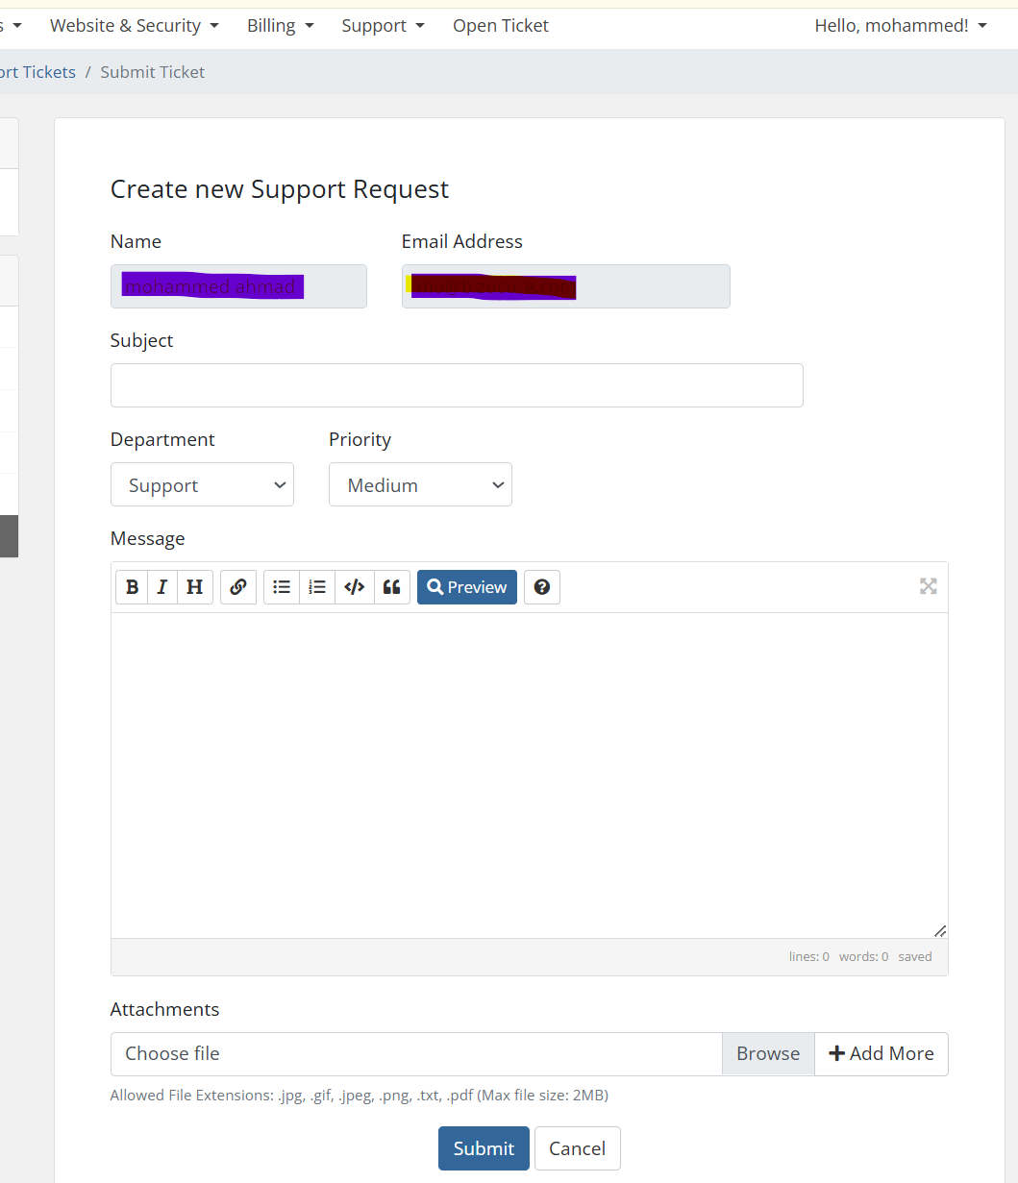Viewport: 1018px width, 1183px height.
Task: Apply italic formatting in message editor
Action: tap(162, 587)
